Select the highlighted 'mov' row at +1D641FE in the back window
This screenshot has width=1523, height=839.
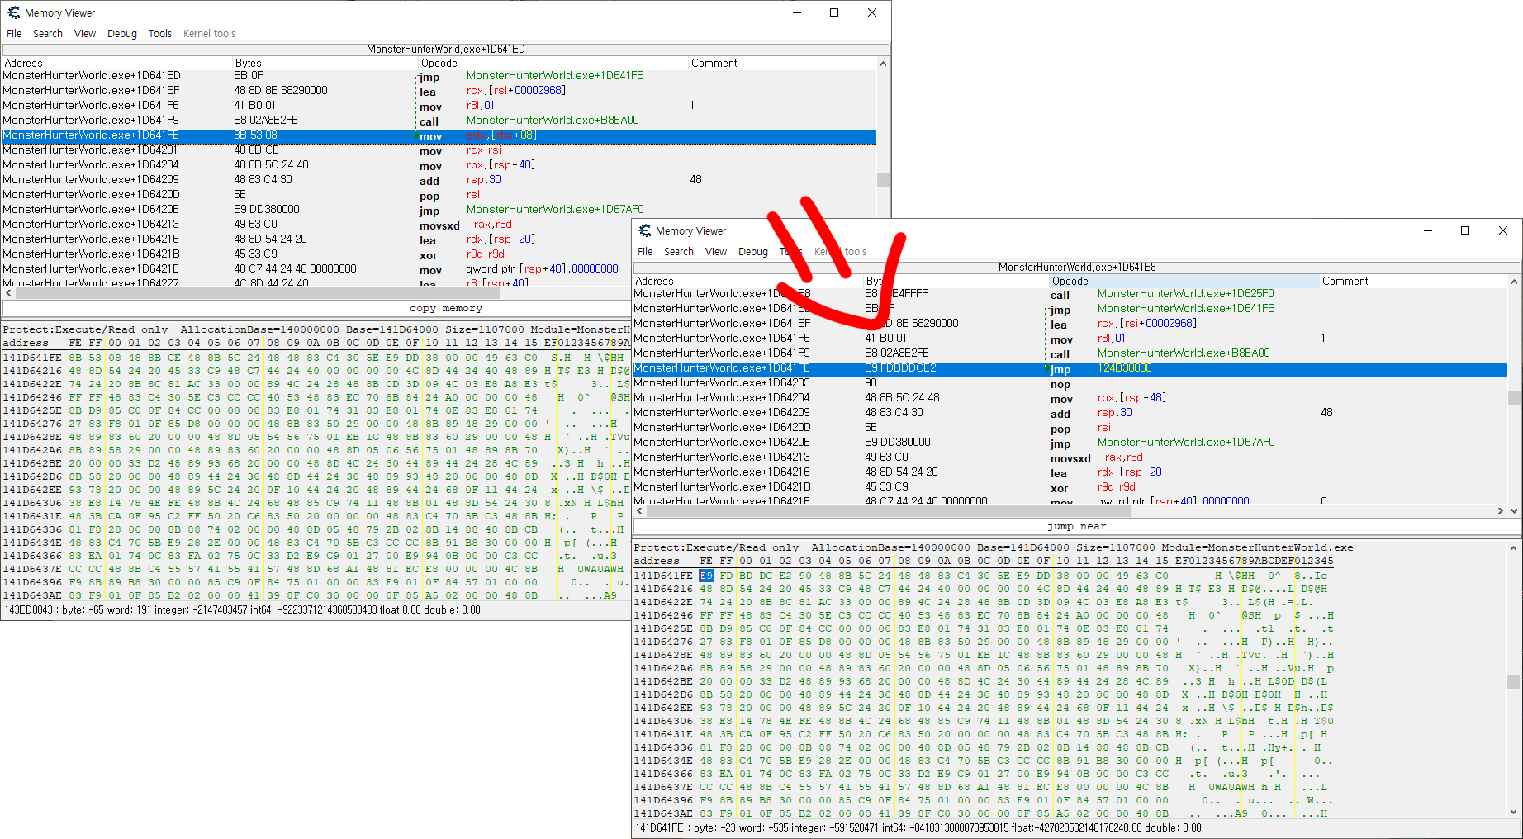tap(439, 135)
